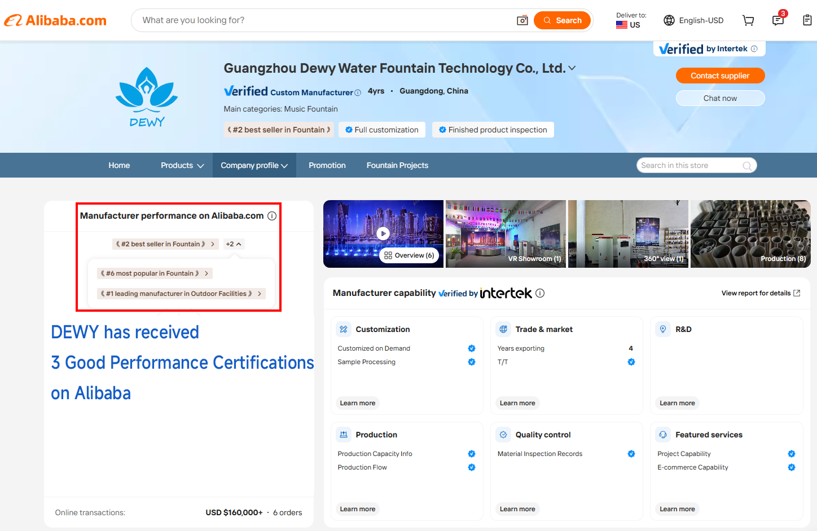
Task: Click info icon beside Manufacturer performance heading
Action: pyautogui.click(x=272, y=216)
